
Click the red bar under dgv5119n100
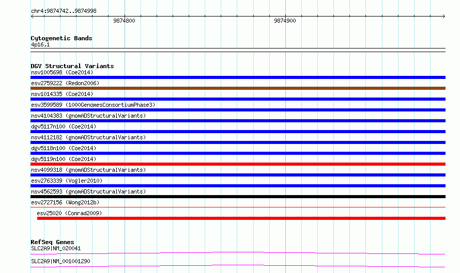tap(238, 164)
